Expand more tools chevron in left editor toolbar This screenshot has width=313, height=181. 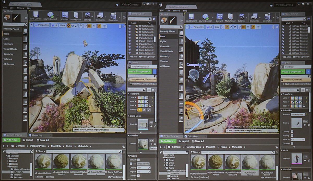point(124,17)
